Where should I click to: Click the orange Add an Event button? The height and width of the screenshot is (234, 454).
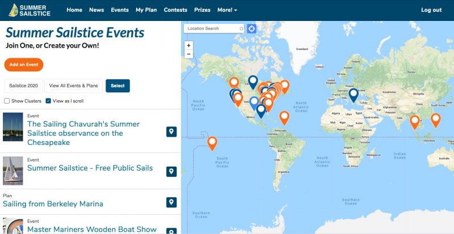tap(24, 65)
